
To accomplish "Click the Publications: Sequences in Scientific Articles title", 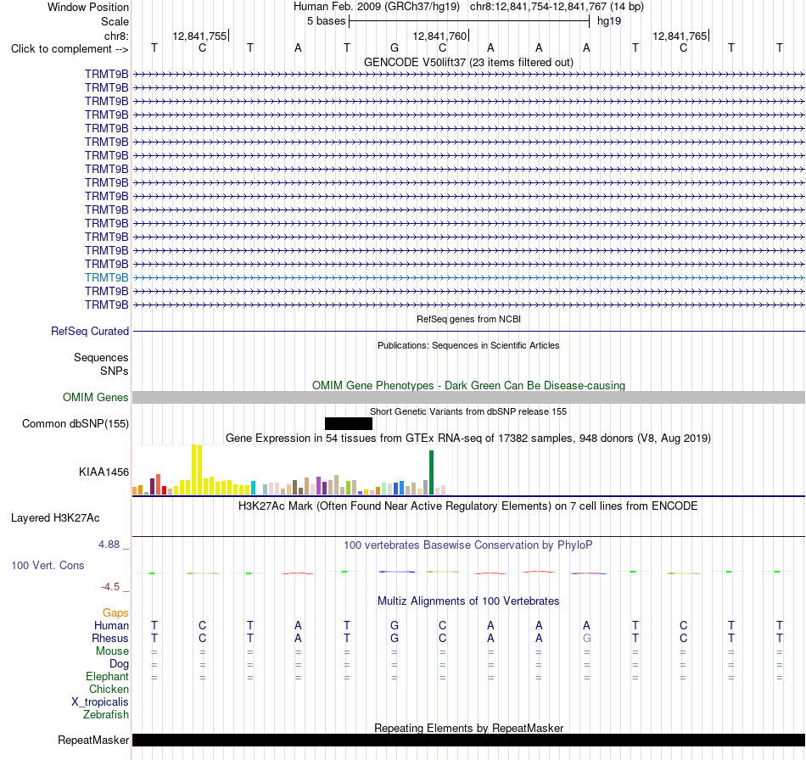I will [468, 345].
